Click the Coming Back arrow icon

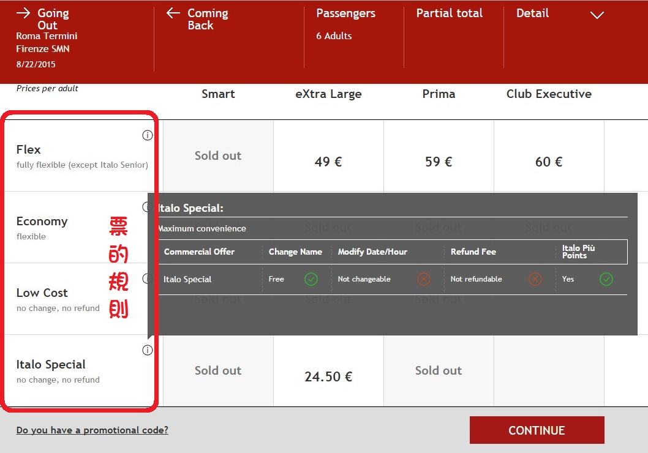(173, 13)
